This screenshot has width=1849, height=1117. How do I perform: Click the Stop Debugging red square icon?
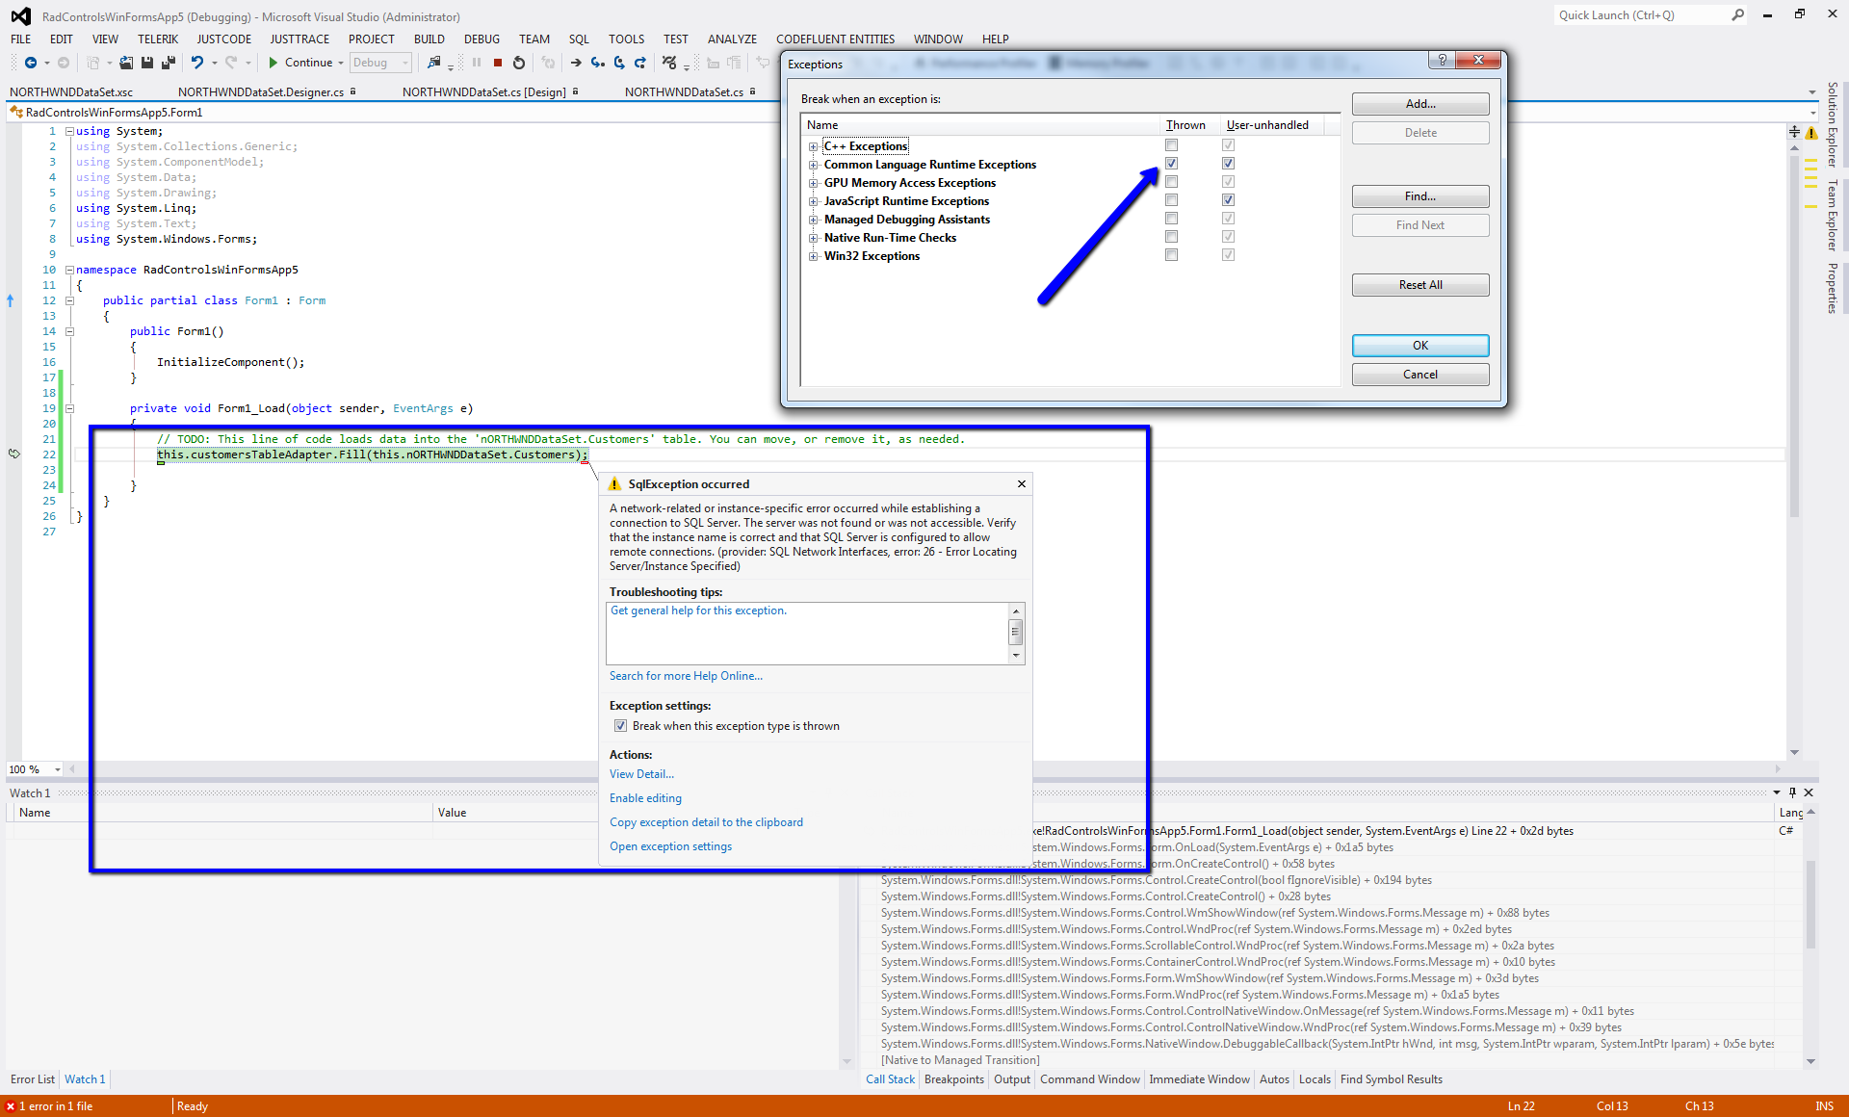tap(498, 63)
